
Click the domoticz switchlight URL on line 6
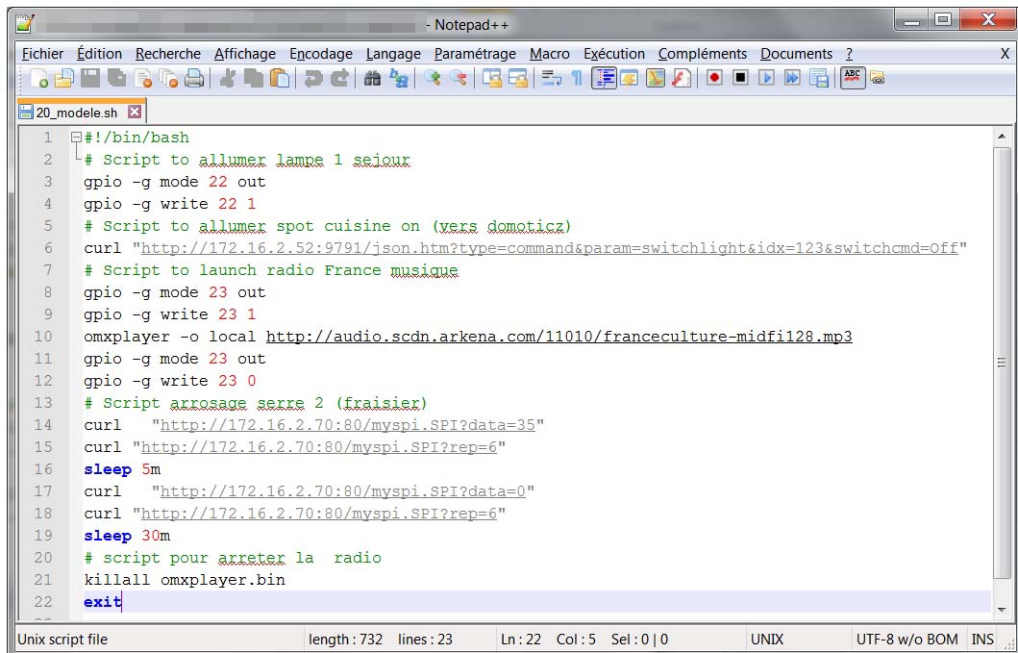[x=549, y=248]
